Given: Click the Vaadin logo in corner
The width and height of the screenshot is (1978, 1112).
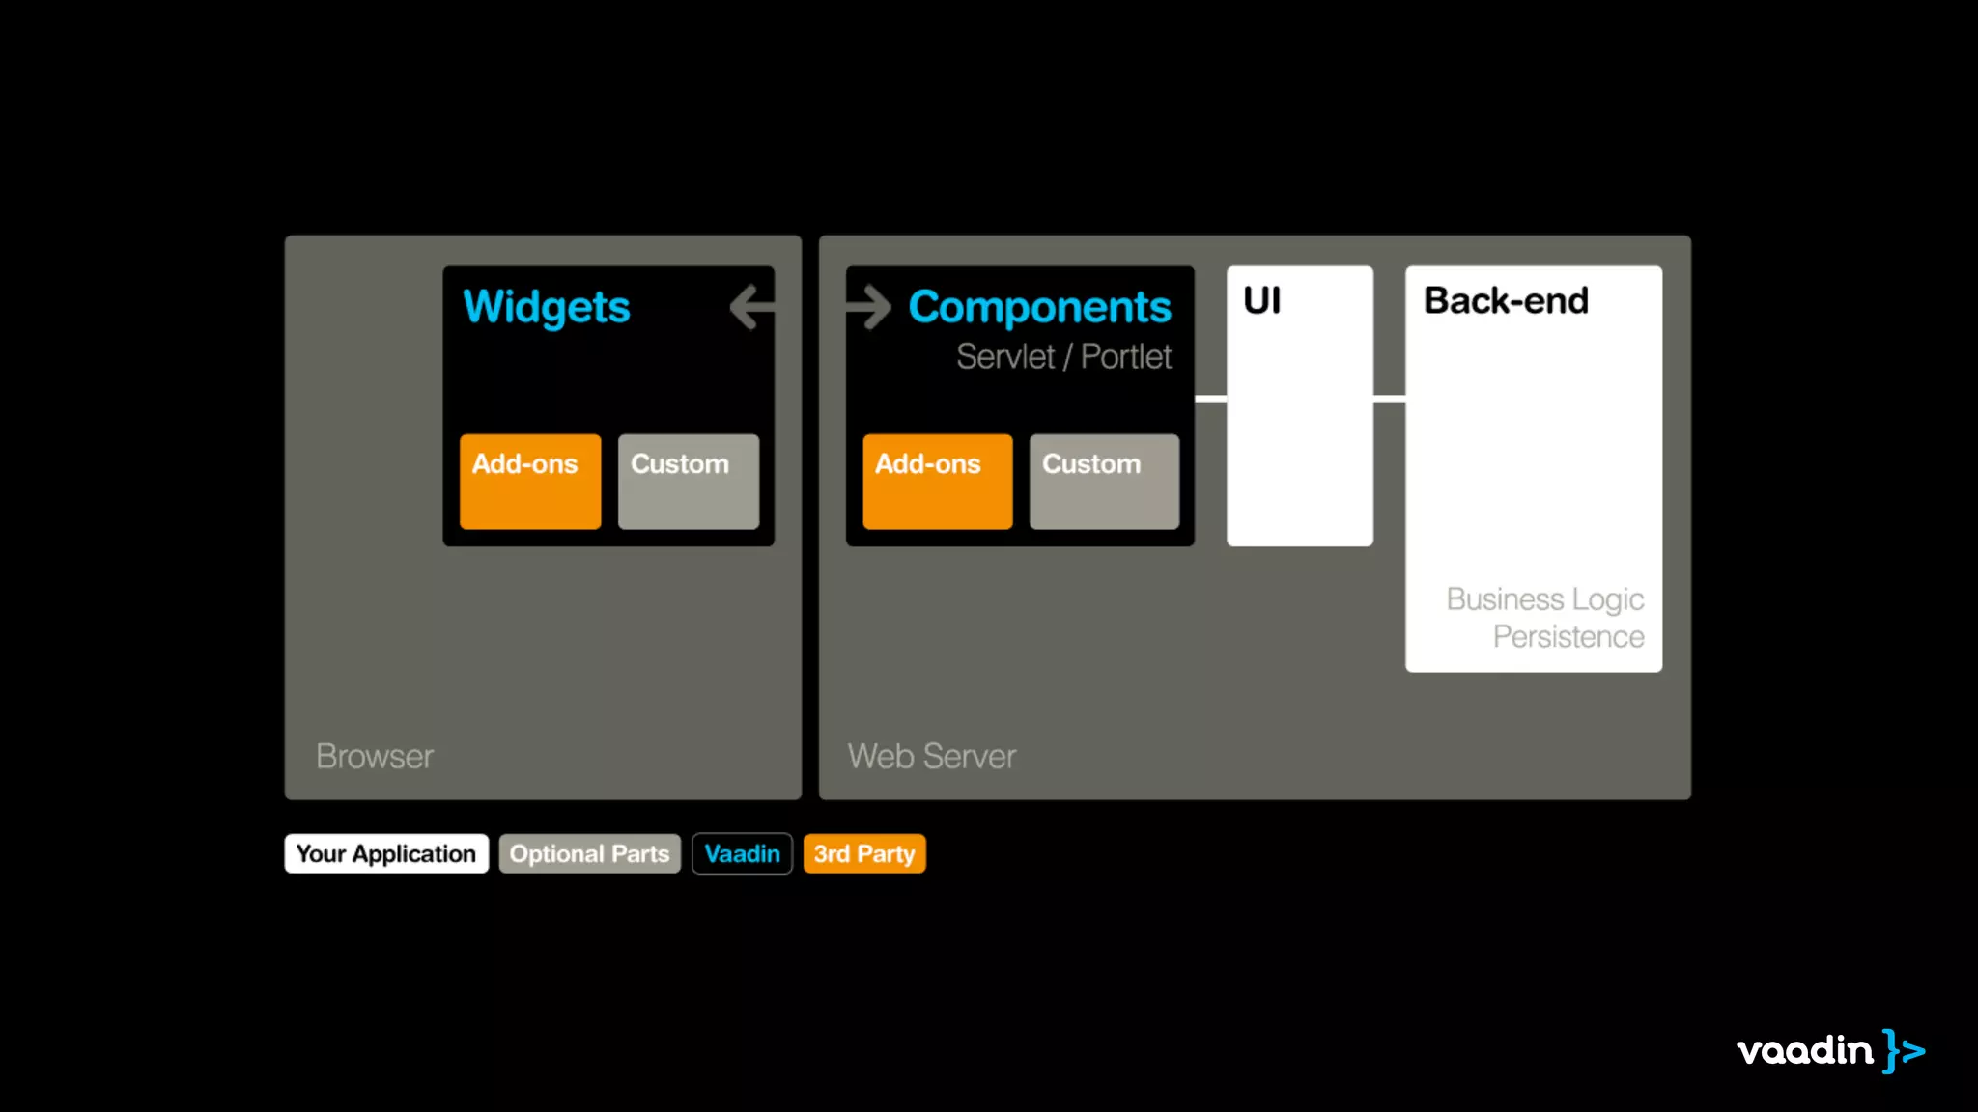Looking at the screenshot, I should tap(1829, 1050).
